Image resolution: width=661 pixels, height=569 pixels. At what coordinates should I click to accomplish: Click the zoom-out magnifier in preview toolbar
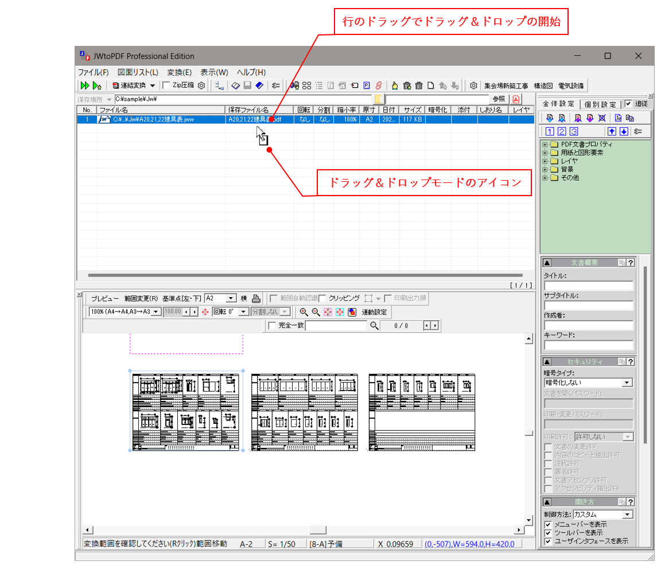[x=316, y=312]
